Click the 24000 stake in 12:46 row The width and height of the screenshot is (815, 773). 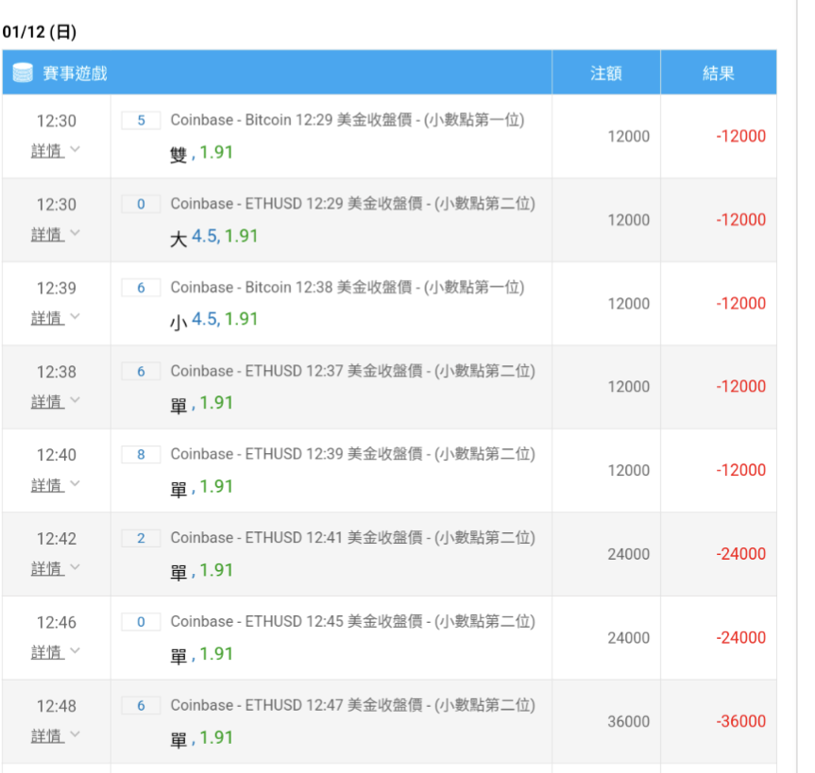628,638
